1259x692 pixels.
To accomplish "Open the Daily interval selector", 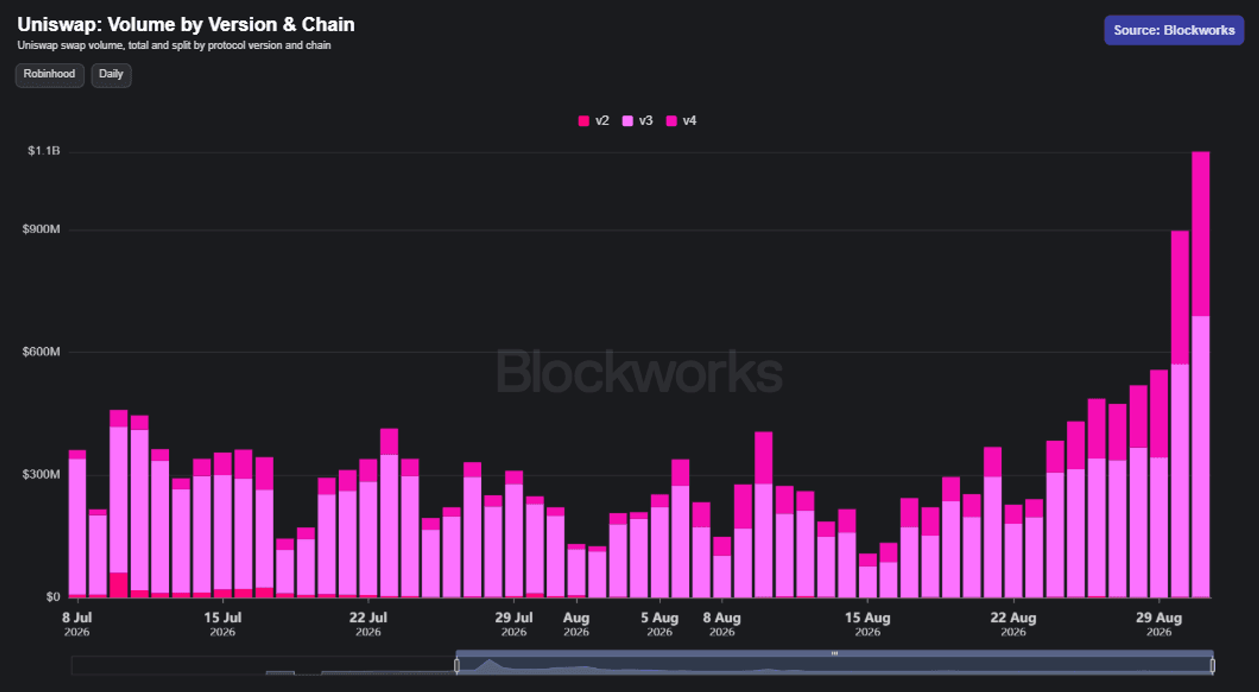I will point(111,75).
